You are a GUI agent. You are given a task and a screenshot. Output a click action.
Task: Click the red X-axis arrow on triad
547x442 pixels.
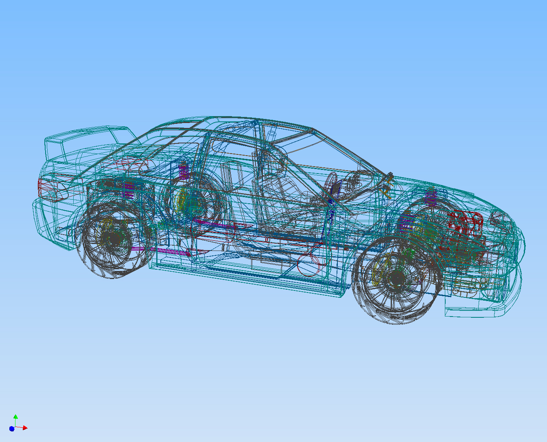25,428
